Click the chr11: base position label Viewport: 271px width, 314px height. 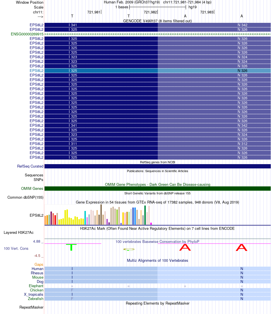coord(38,12)
